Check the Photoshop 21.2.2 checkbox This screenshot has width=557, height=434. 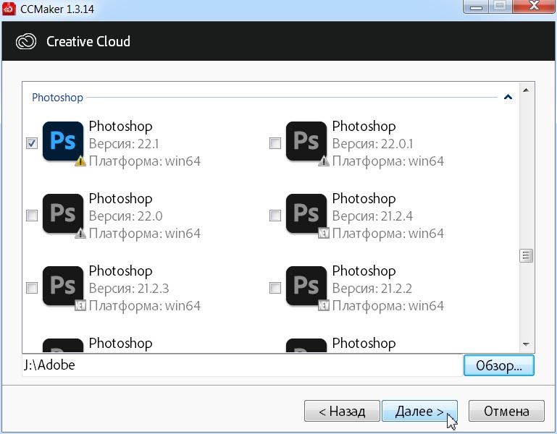[275, 287]
